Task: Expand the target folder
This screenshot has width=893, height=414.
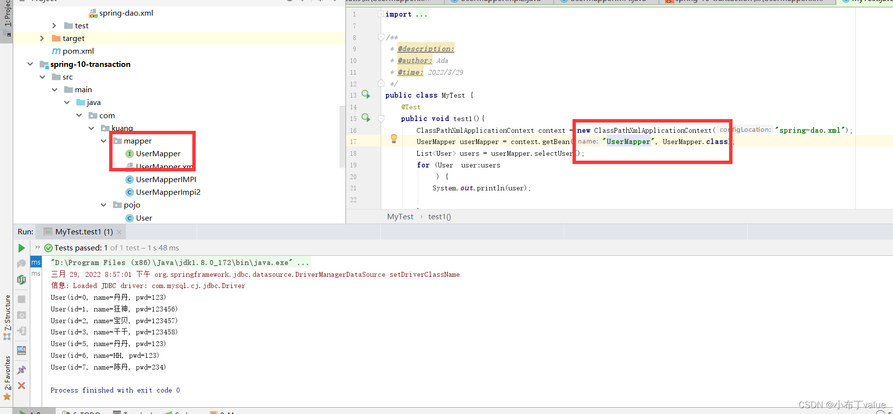Action: pos(42,38)
